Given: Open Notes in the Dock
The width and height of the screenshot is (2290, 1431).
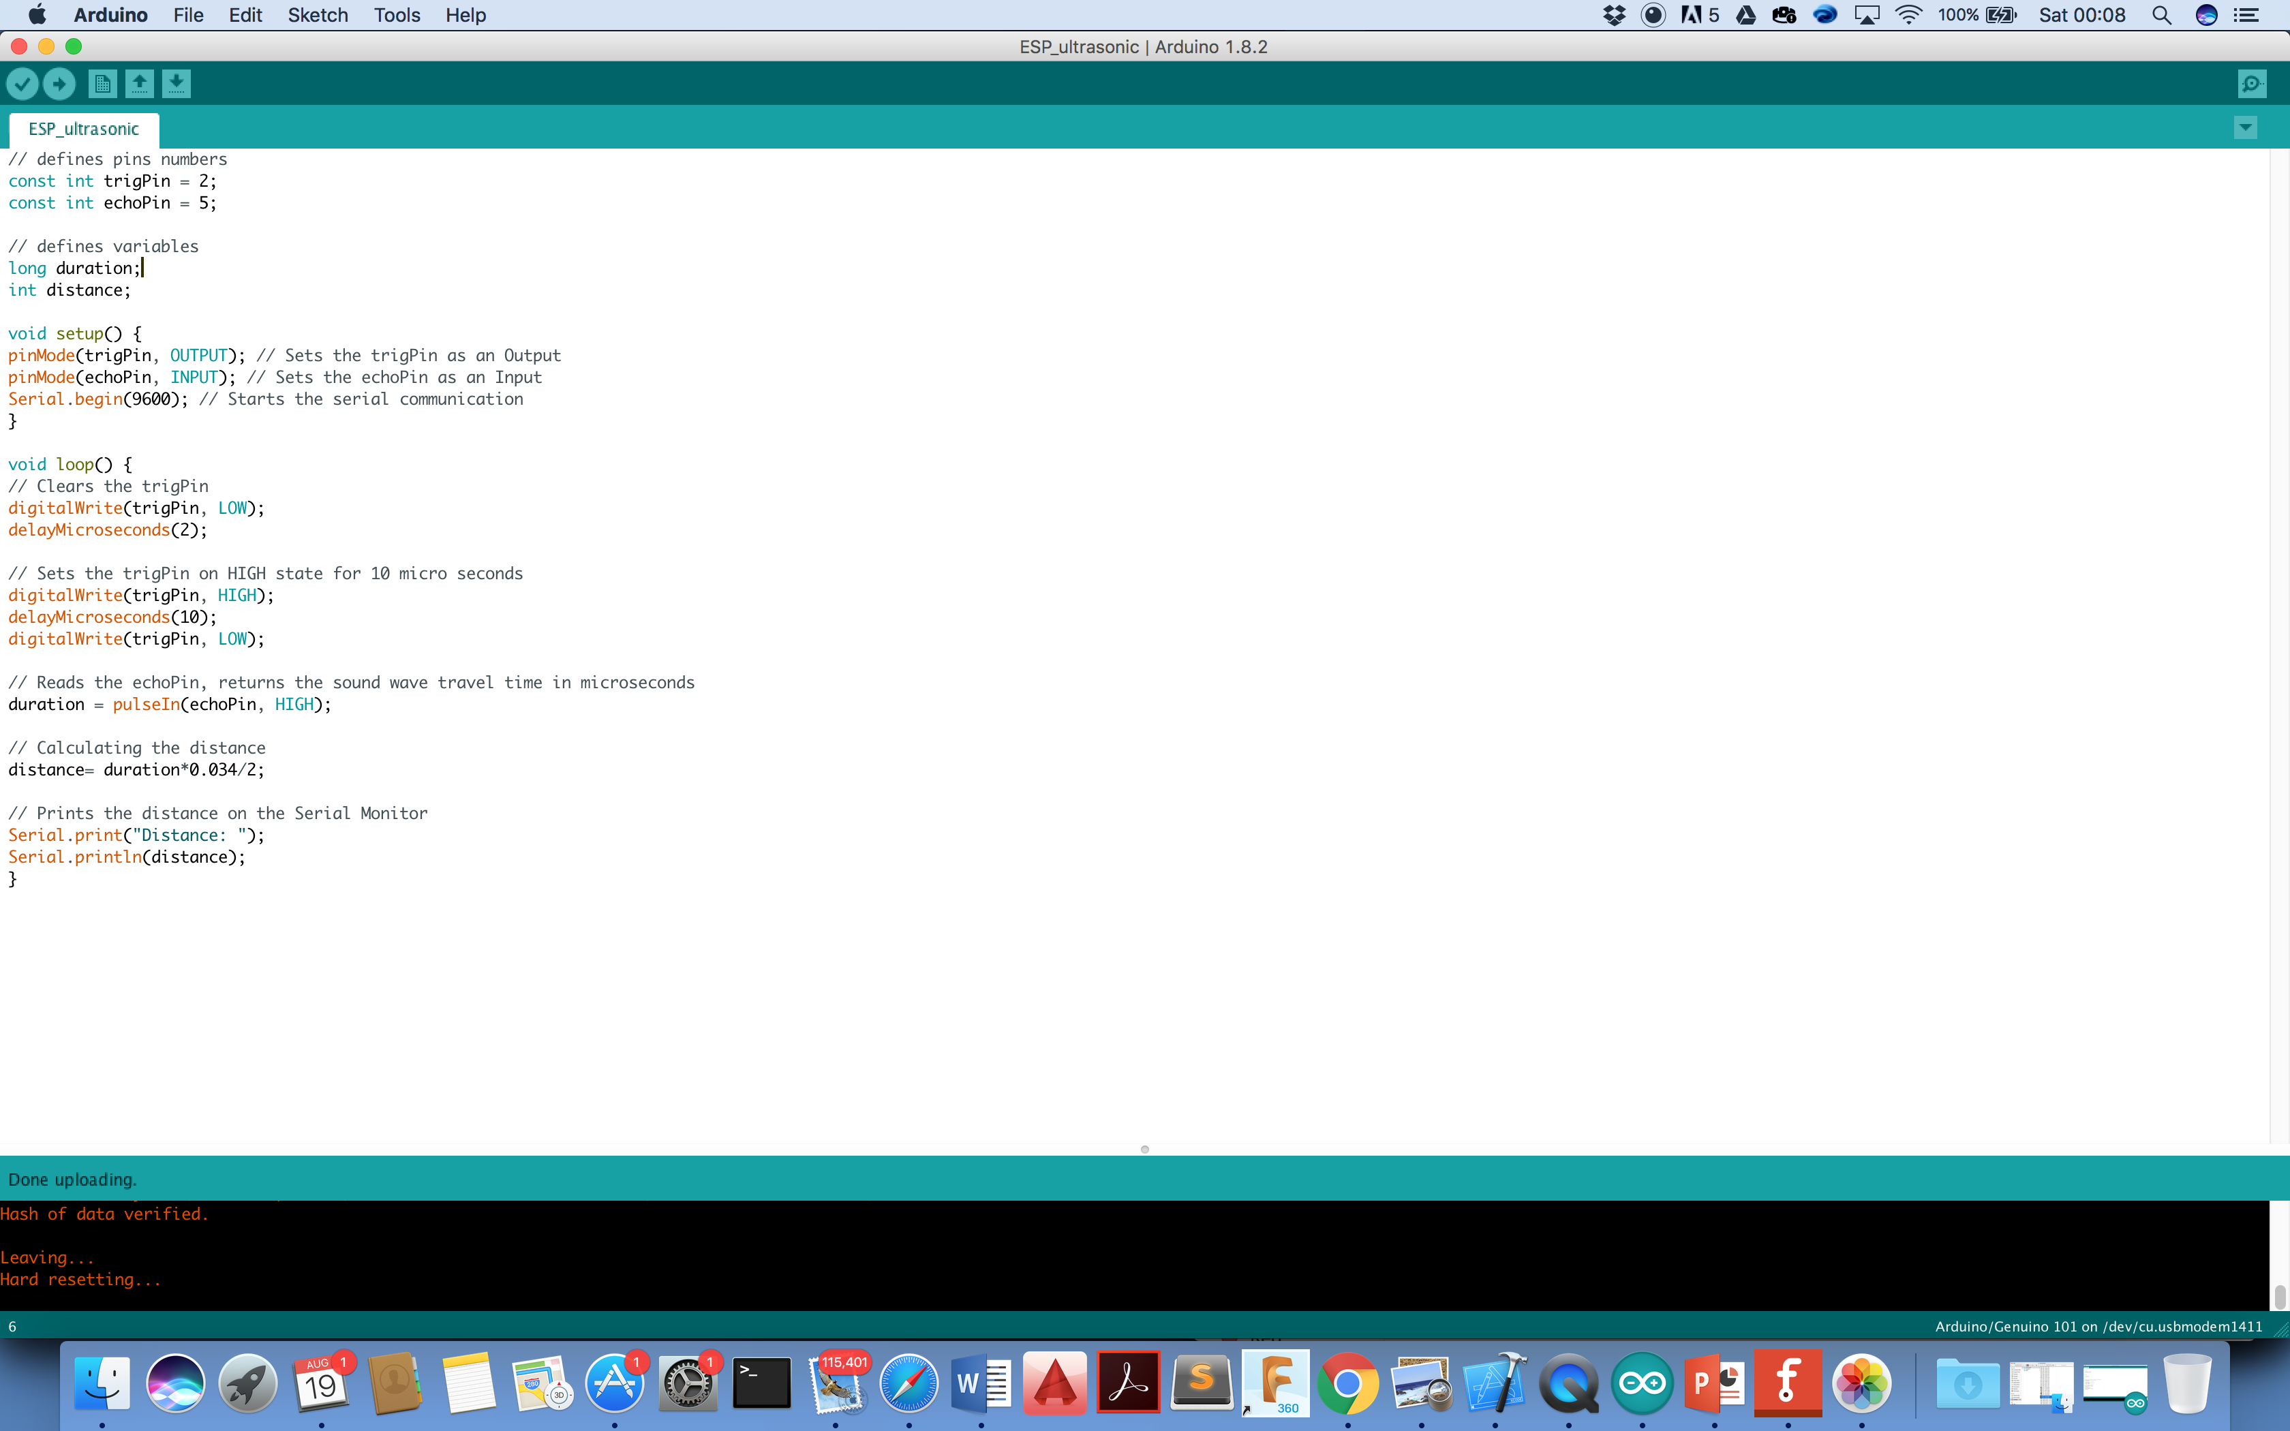Looking at the screenshot, I should [x=468, y=1384].
